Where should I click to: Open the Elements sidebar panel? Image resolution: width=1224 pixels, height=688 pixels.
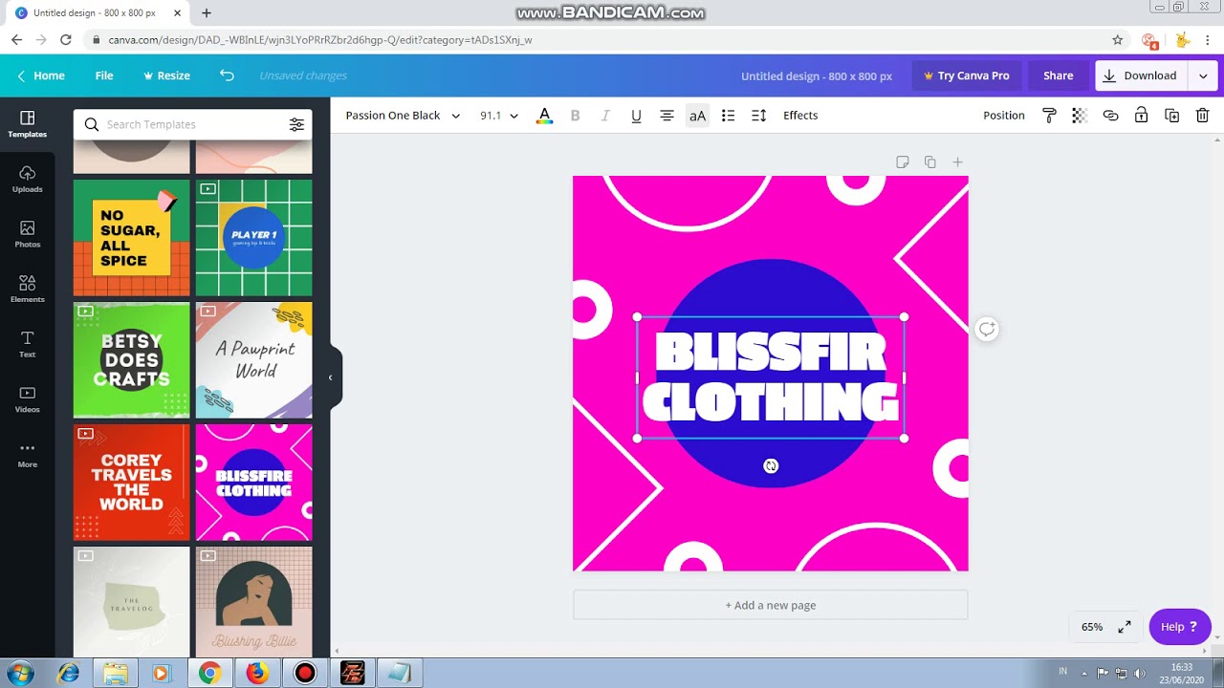(27, 289)
